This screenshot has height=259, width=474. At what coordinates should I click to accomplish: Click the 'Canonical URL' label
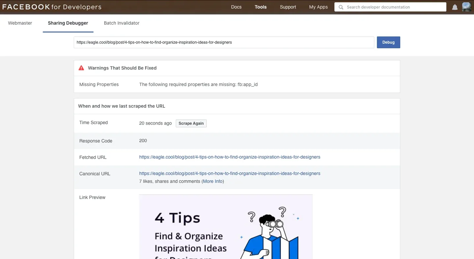(x=95, y=174)
